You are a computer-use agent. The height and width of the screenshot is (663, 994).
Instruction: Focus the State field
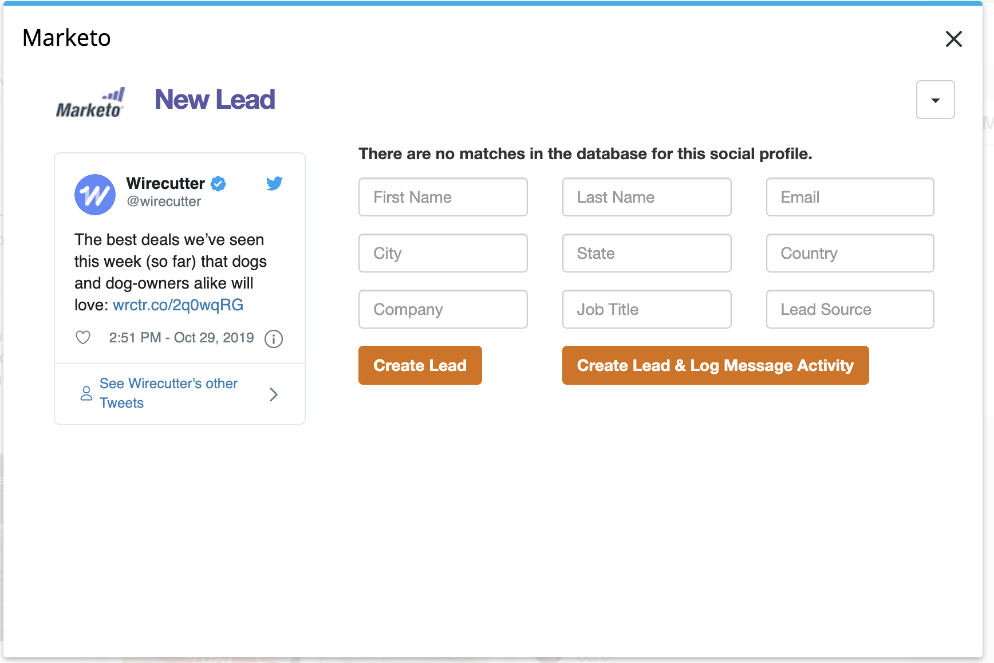tap(646, 253)
